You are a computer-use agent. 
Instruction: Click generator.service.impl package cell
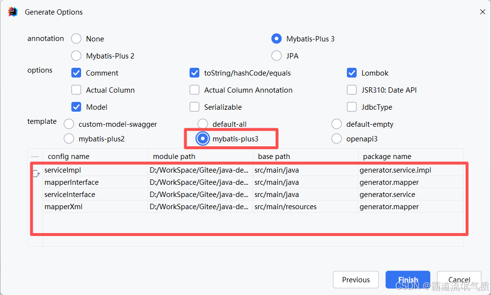(x=410, y=170)
